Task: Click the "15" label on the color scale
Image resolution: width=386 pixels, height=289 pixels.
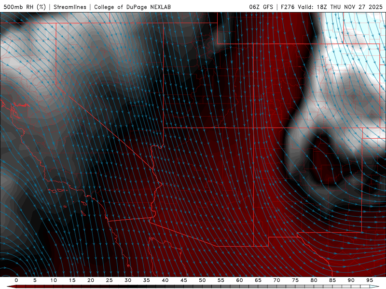Action: [x=72, y=280]
